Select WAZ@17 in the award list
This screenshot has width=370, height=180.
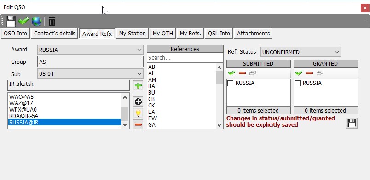pos(64,103)
